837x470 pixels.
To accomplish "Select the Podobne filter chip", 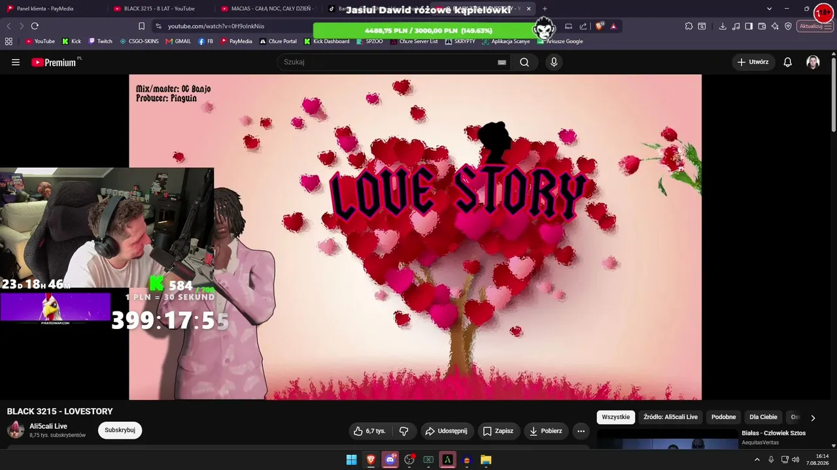I will [723, 417].
